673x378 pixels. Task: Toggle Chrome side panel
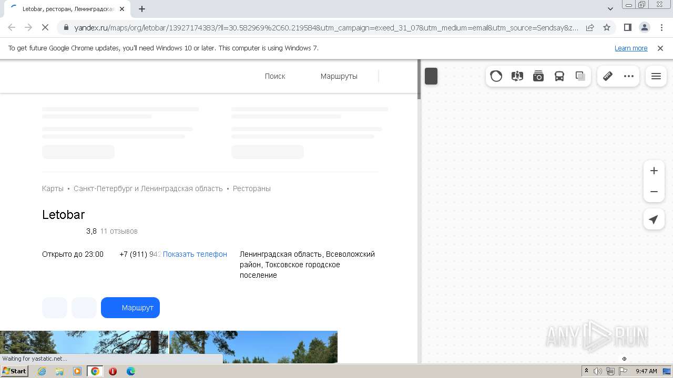point(627,27)
